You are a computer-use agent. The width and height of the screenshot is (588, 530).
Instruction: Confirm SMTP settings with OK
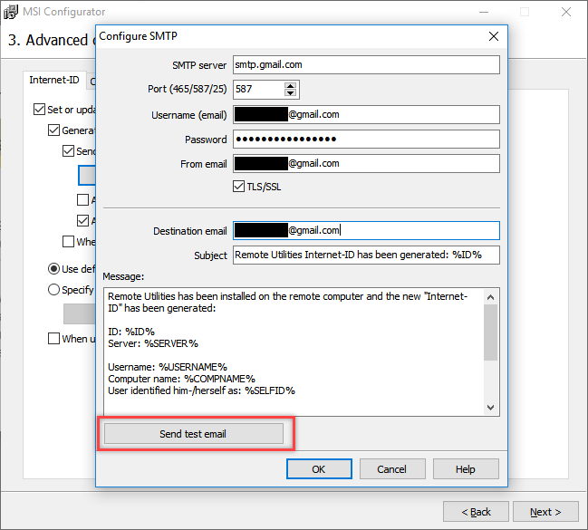click(319, 469)
